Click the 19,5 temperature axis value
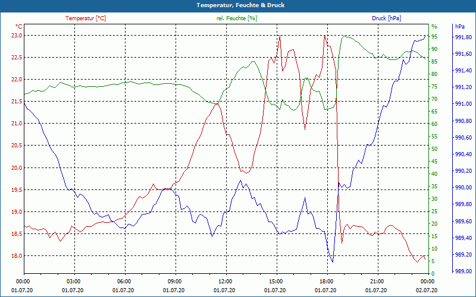Image resolution: width=476 pixels, height=297 pixels. 17,189
